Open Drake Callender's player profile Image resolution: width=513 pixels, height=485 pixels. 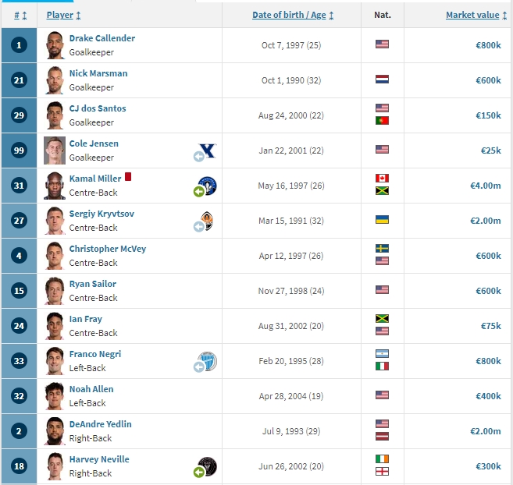tap(102, 38)
